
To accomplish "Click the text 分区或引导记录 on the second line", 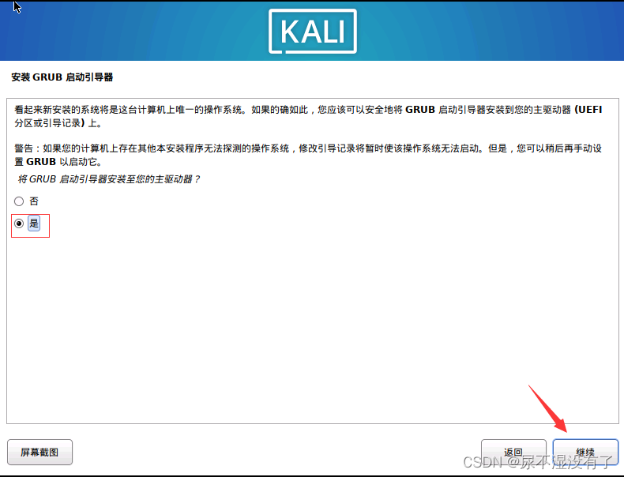I will 47,123.
